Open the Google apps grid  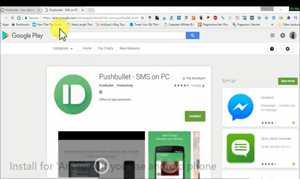(x=272, y=35)
